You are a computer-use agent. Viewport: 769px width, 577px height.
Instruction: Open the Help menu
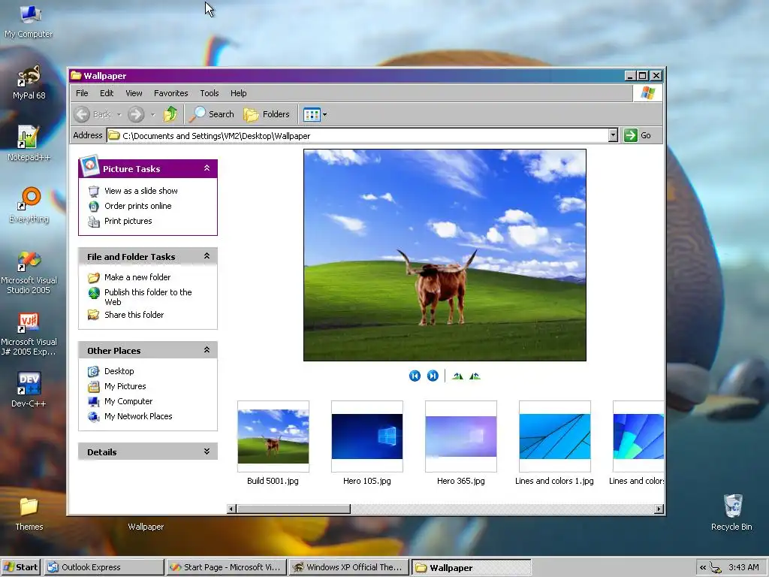coord(238,93)
